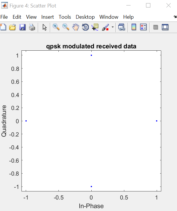Click the Link Plot toolbar icon

121,27
